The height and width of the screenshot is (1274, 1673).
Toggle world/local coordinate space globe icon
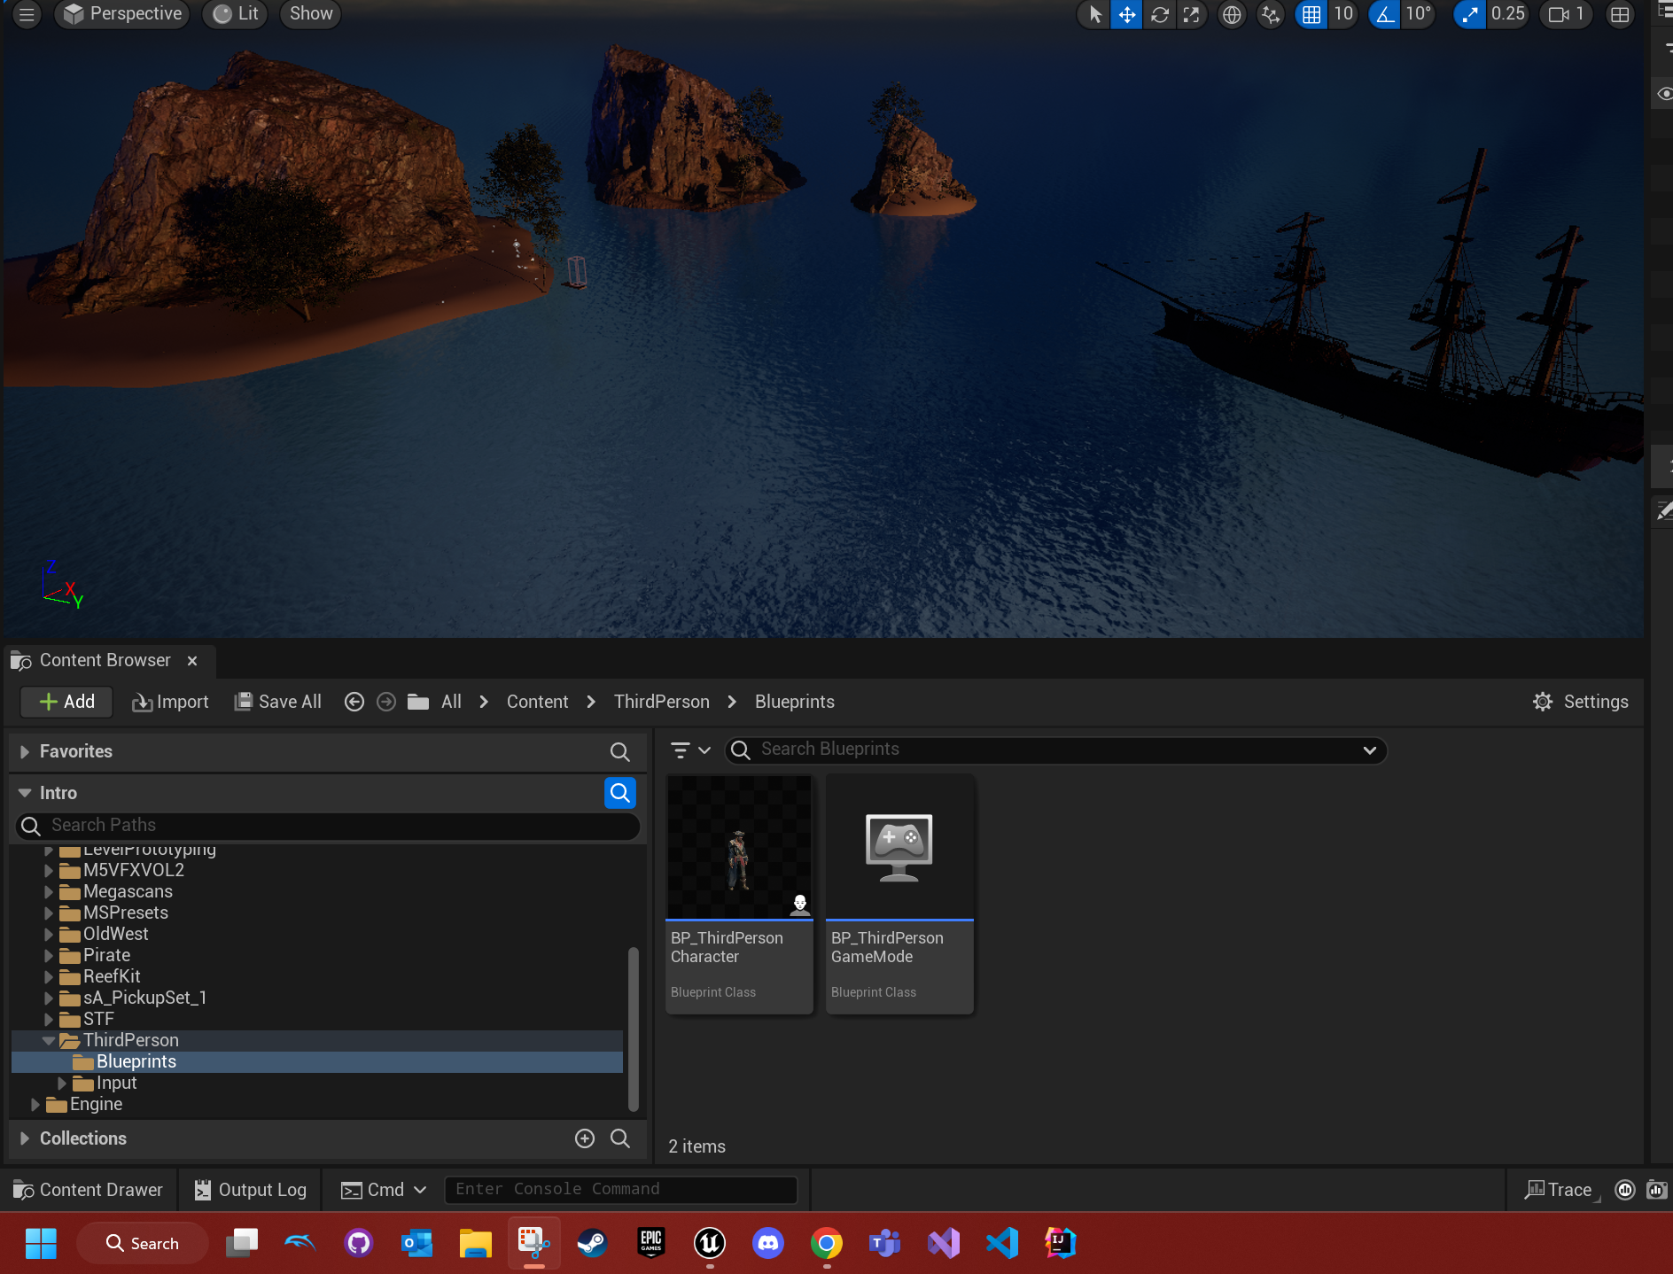(x=1231, y=14)
